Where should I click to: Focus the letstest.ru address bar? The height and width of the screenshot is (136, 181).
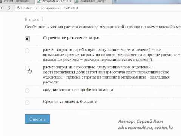(x=98, y=8)
